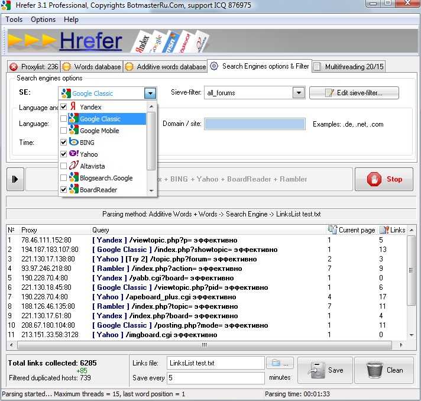Click the Clean button

[384, 370]
